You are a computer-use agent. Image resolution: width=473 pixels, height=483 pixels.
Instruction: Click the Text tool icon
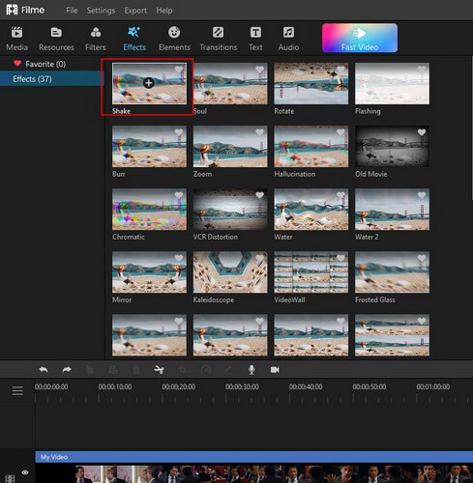255,33
